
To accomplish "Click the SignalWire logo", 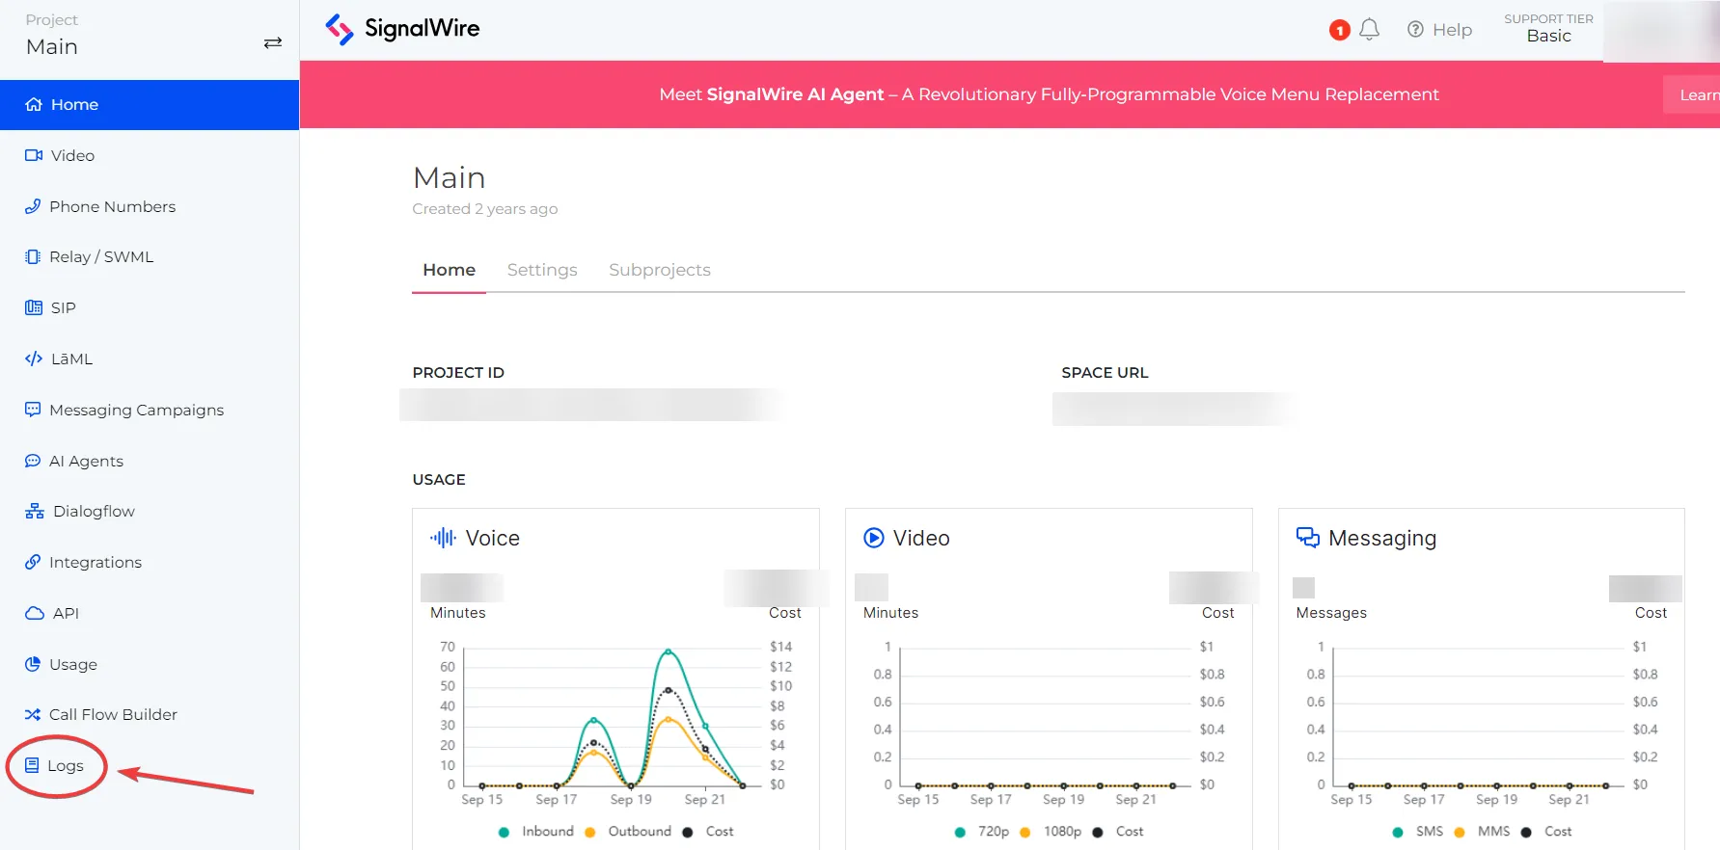I will tap(402, 29).
